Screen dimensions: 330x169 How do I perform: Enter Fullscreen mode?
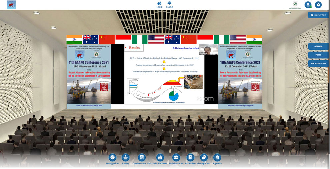point(318,15)
